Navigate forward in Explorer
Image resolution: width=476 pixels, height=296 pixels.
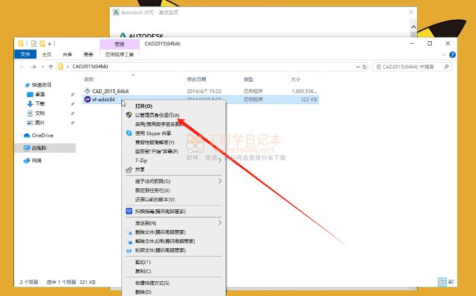pos(34,67)
